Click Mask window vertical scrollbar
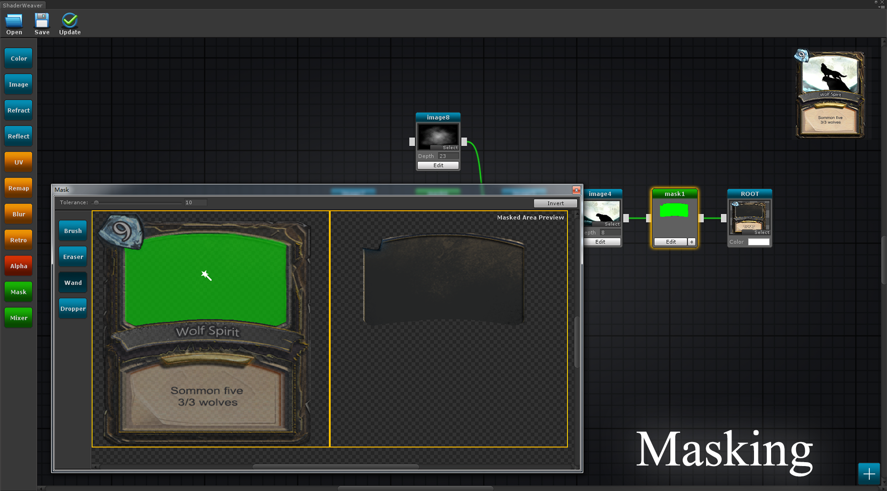 click(577, 342)
